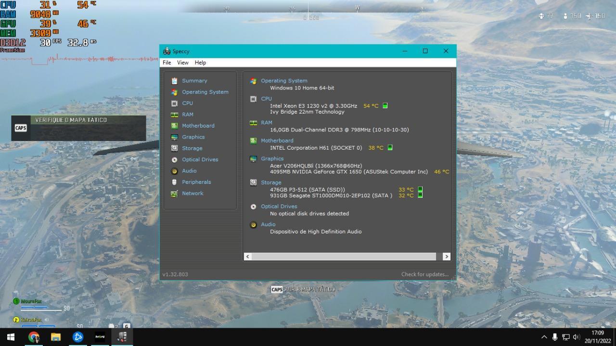Click the green temperature indicator beside 38 °C
The image size is (616, 346).
390,148
